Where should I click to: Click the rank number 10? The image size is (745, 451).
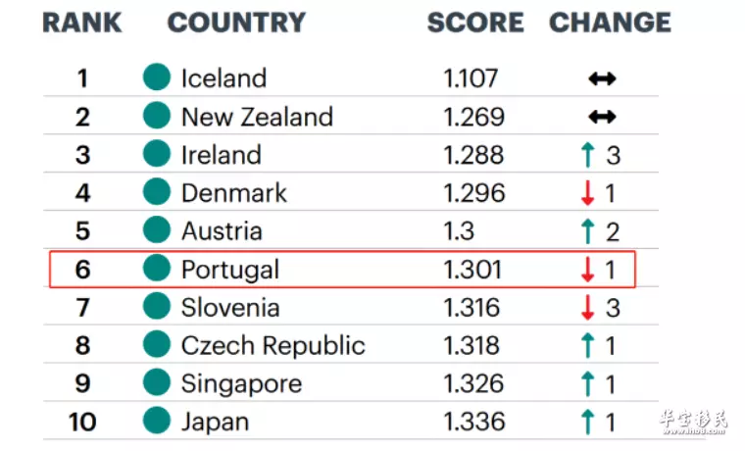[82, 422]
